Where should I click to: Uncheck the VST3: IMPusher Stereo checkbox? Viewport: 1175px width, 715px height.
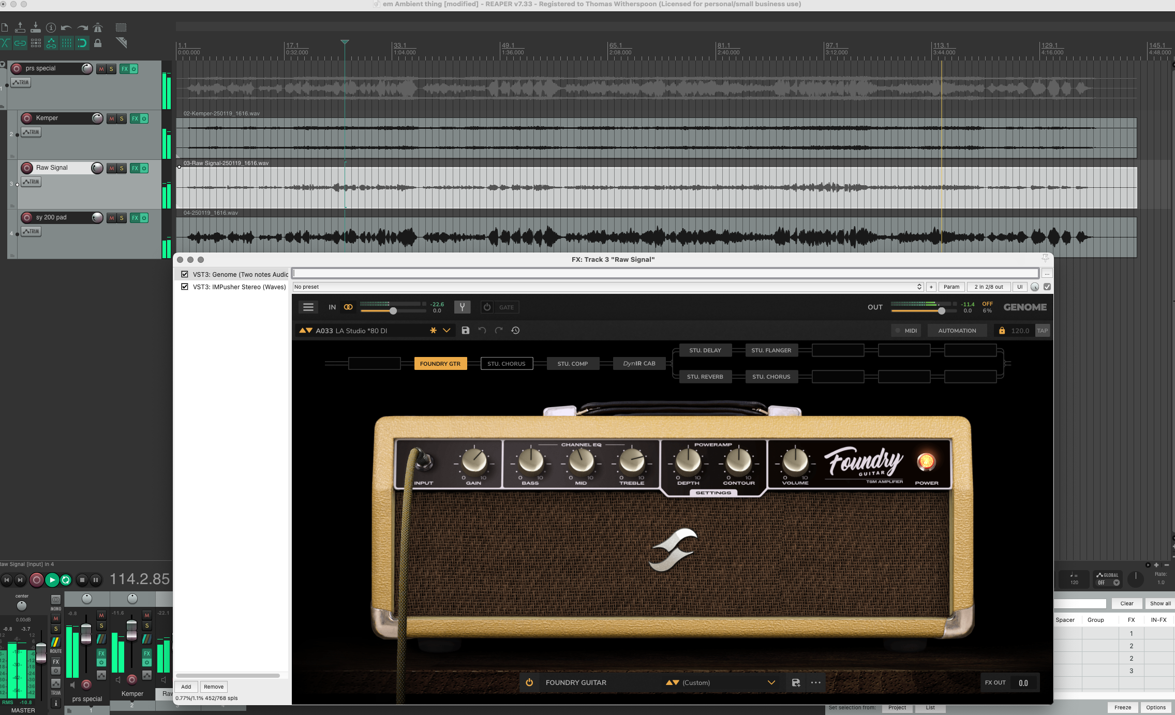(x=185, y=287)
